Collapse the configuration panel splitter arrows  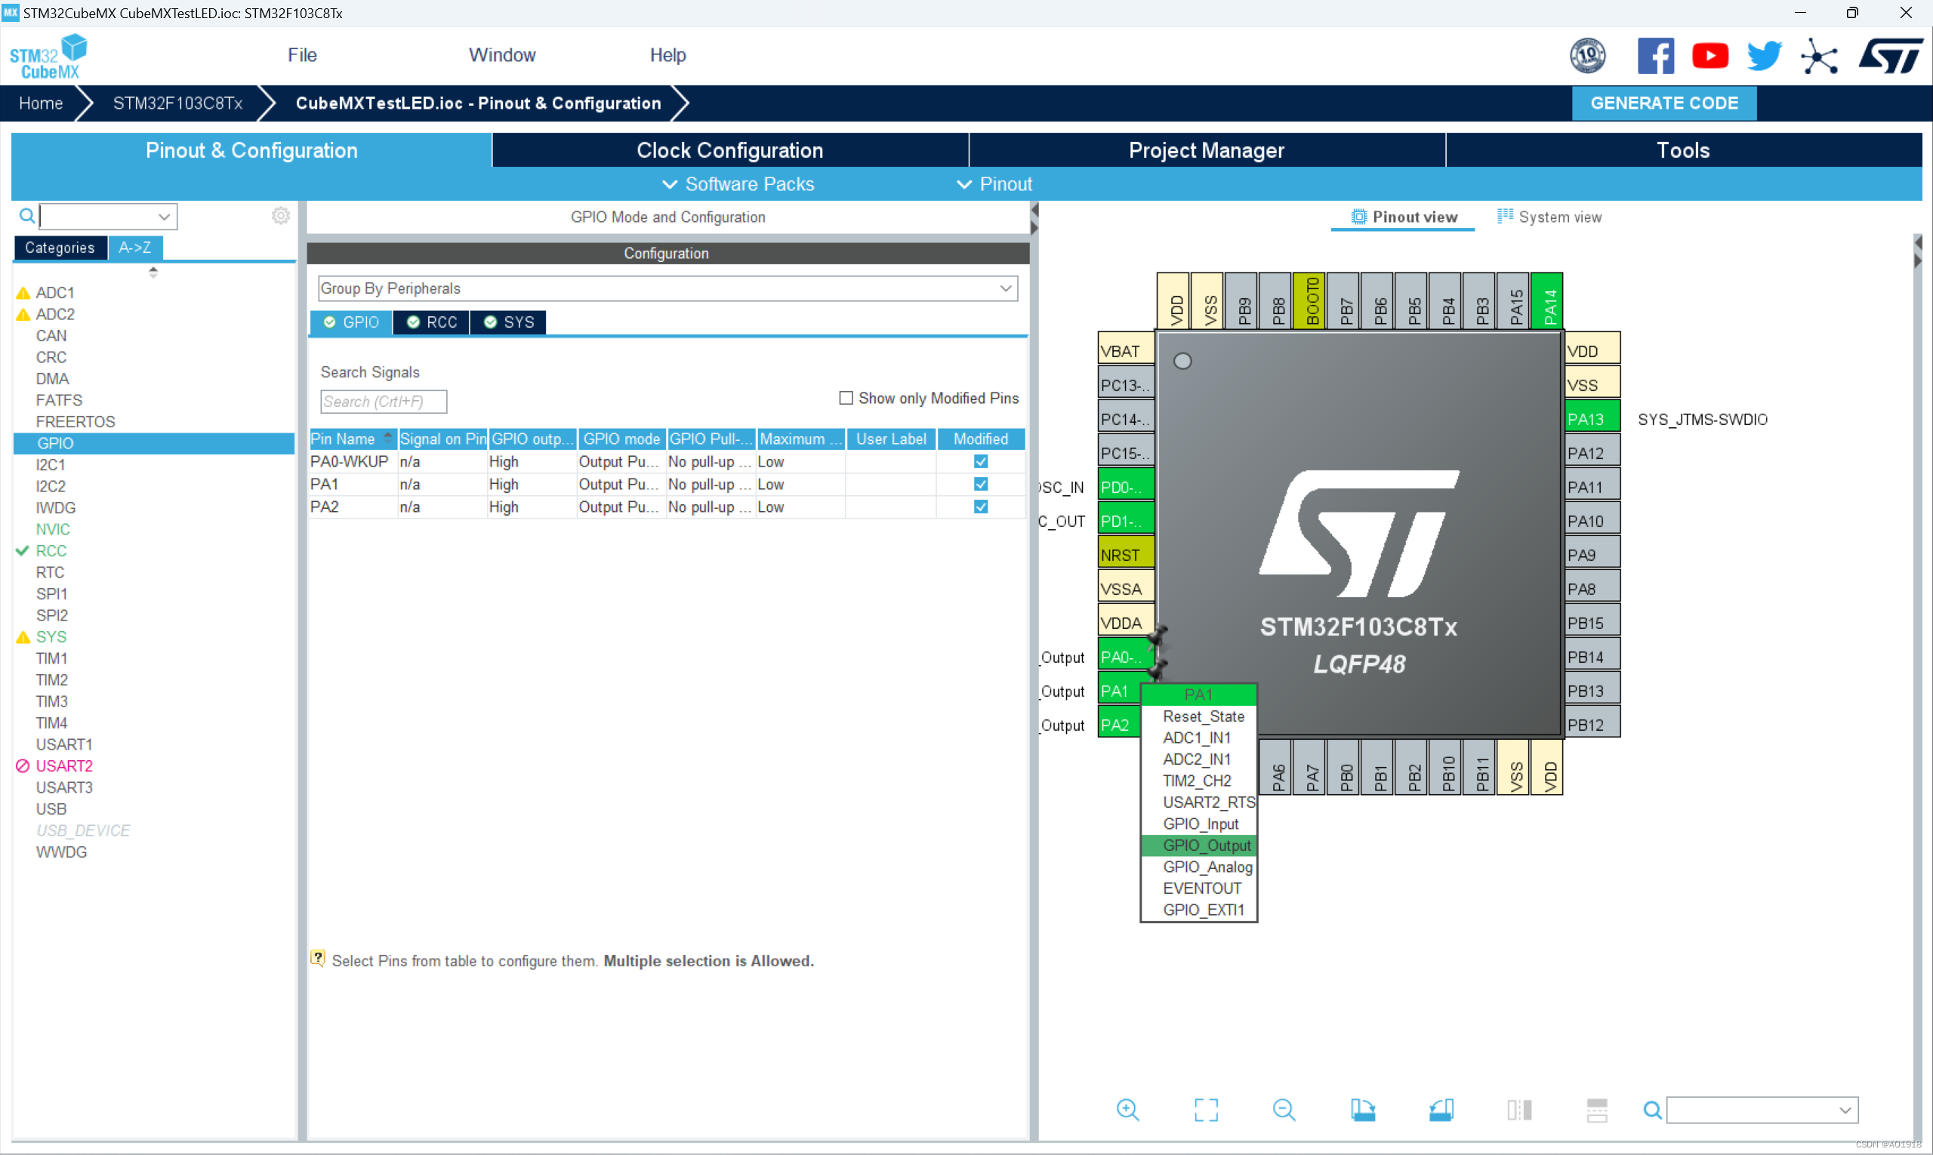click(x=1034, y=219)
